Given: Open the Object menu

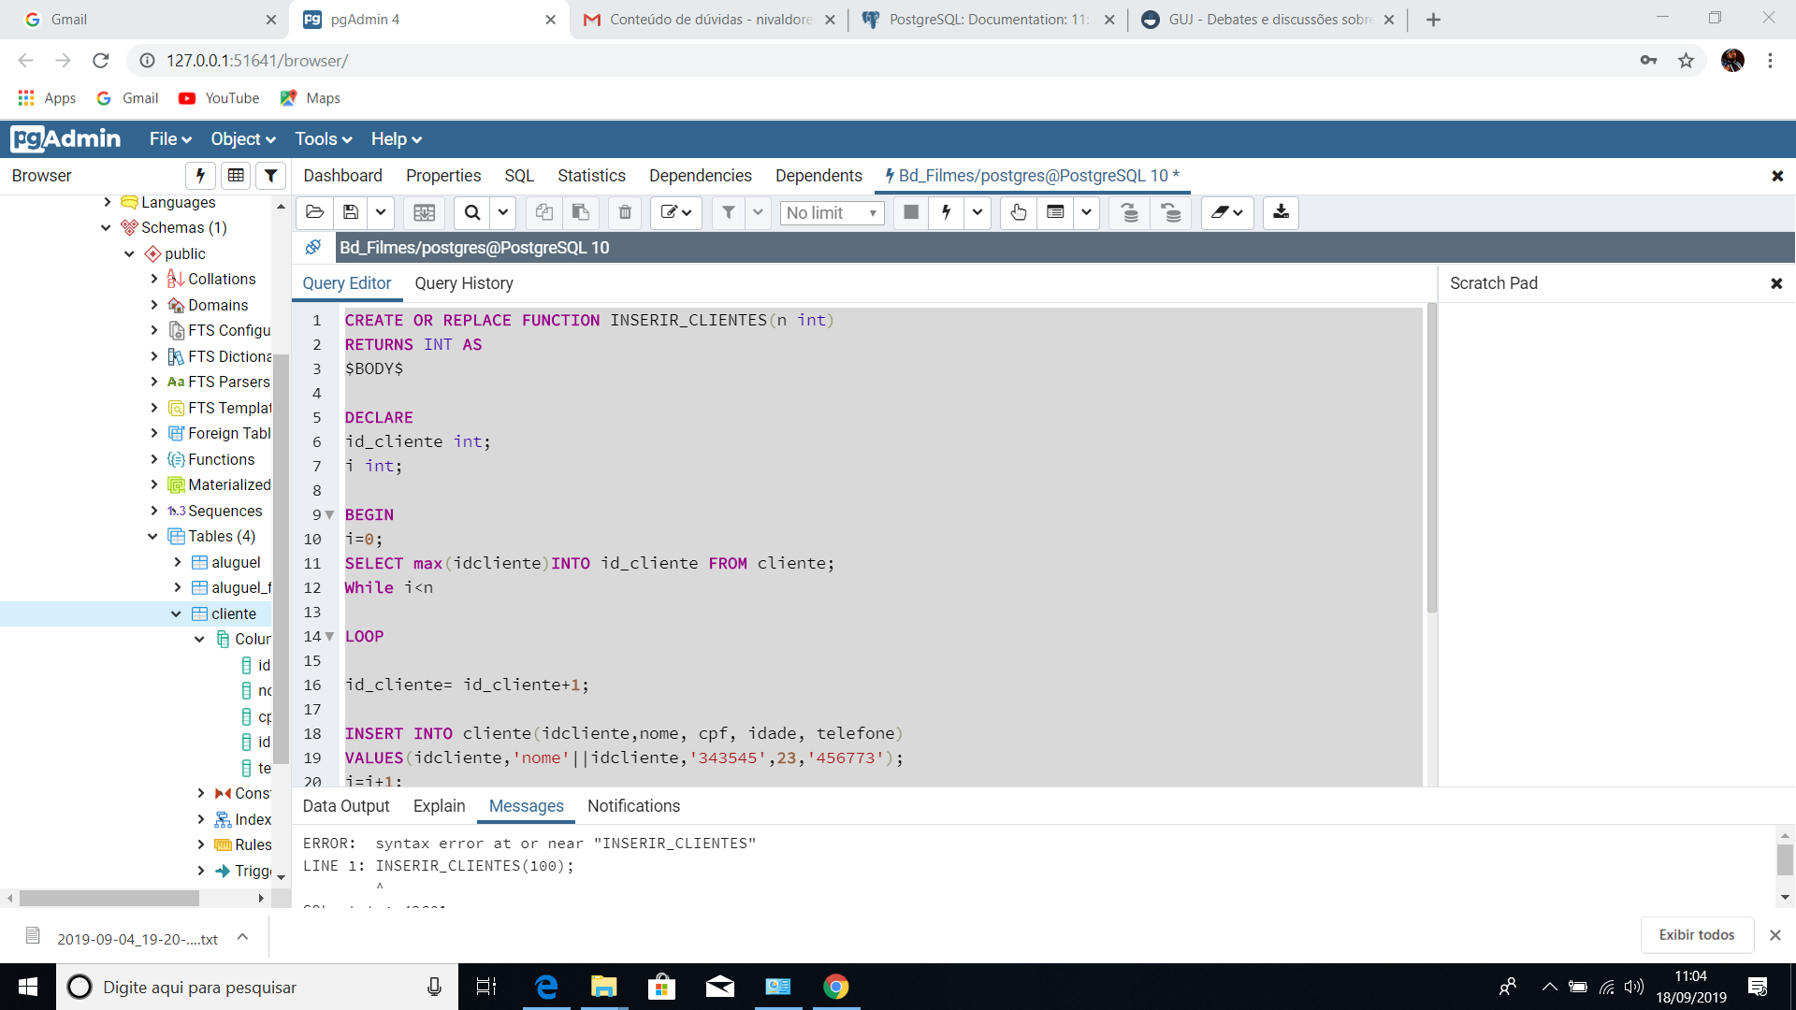Looking at the screenshot, I should coord(243,139).
